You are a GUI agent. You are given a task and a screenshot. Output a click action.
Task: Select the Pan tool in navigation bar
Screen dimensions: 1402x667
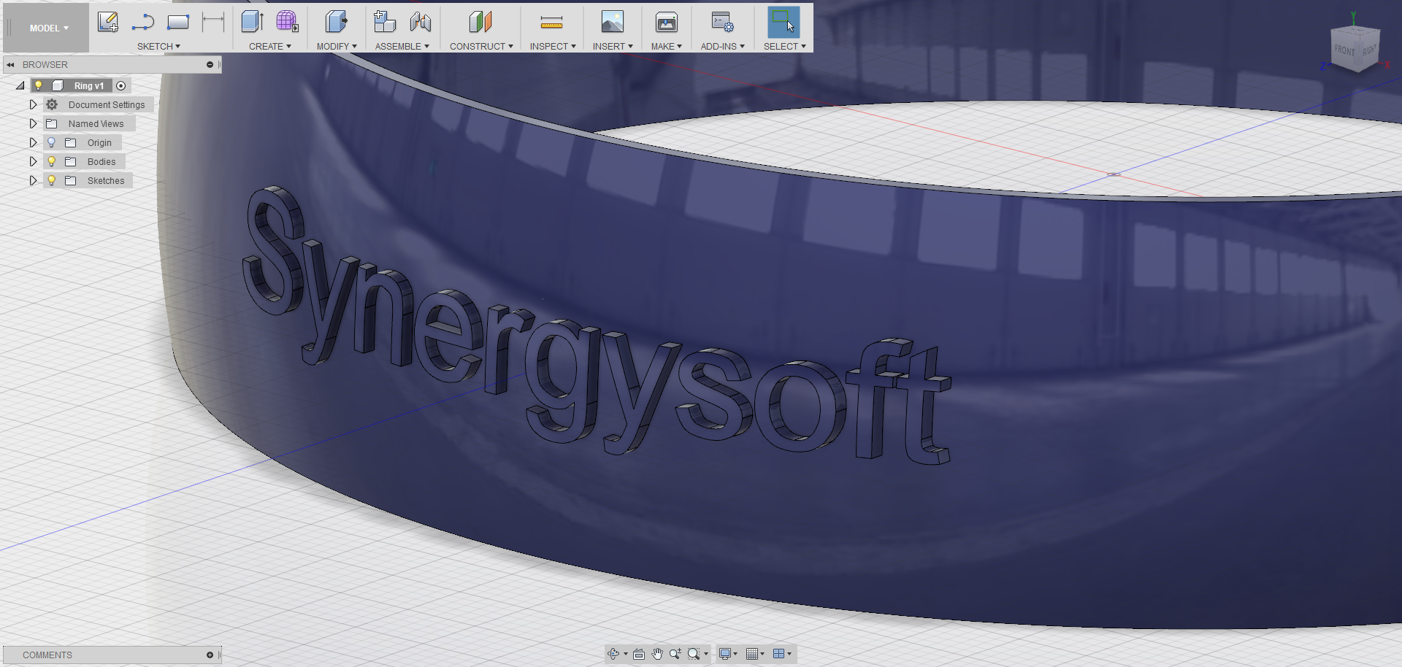point(656,654)
